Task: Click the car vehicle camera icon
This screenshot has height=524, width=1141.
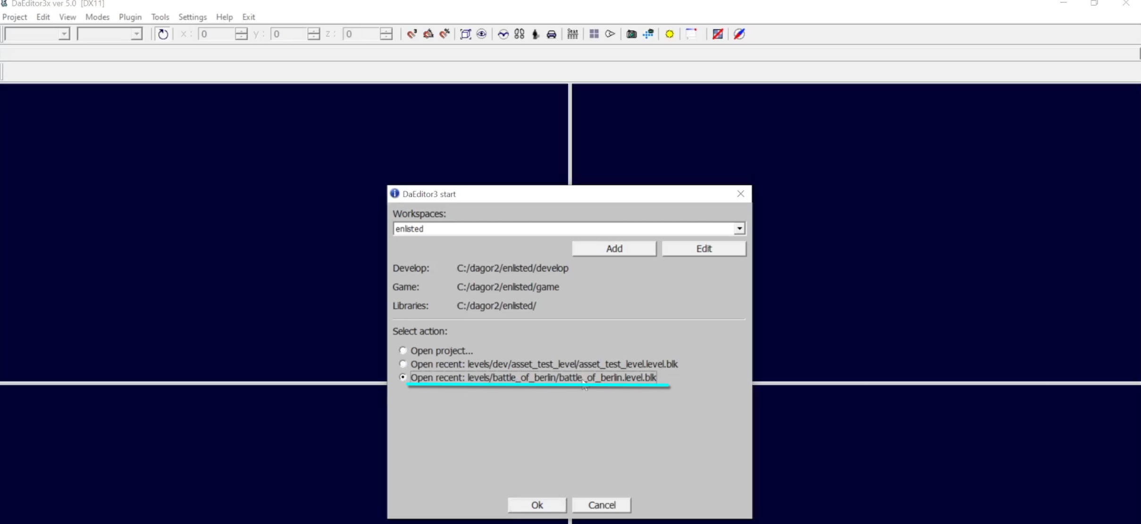Action: [551, 34]
